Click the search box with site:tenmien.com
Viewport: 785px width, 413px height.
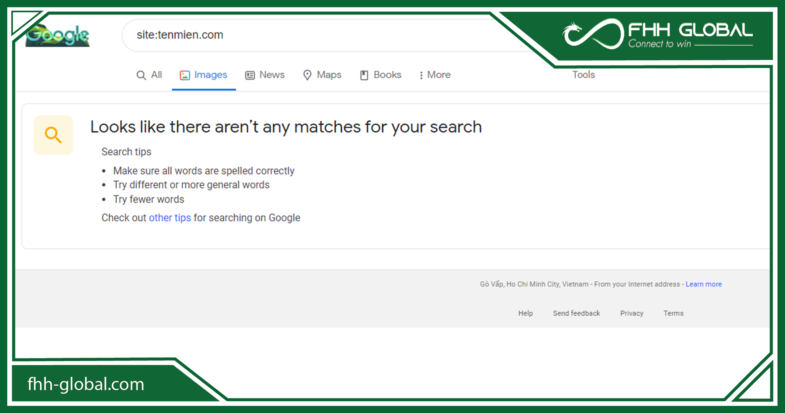285,35
